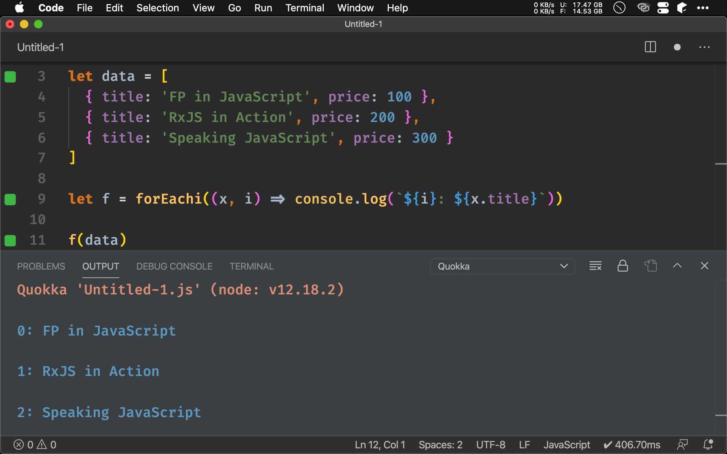
Task: Click the output panel scrollbar
Action: [x=721, y=358]
